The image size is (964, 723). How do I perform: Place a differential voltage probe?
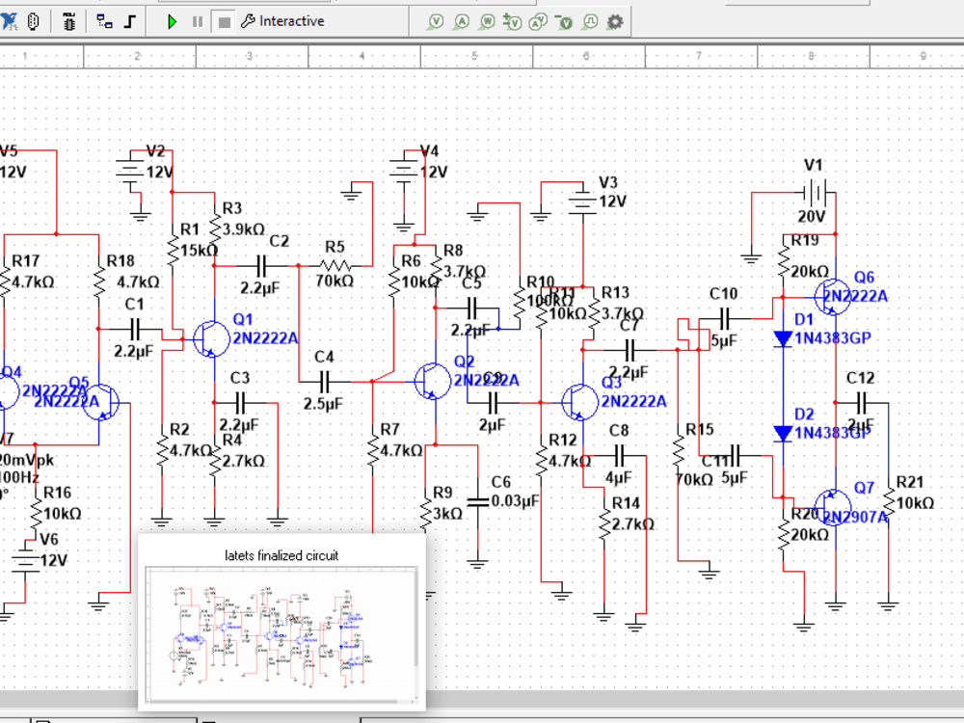[511, 21]
